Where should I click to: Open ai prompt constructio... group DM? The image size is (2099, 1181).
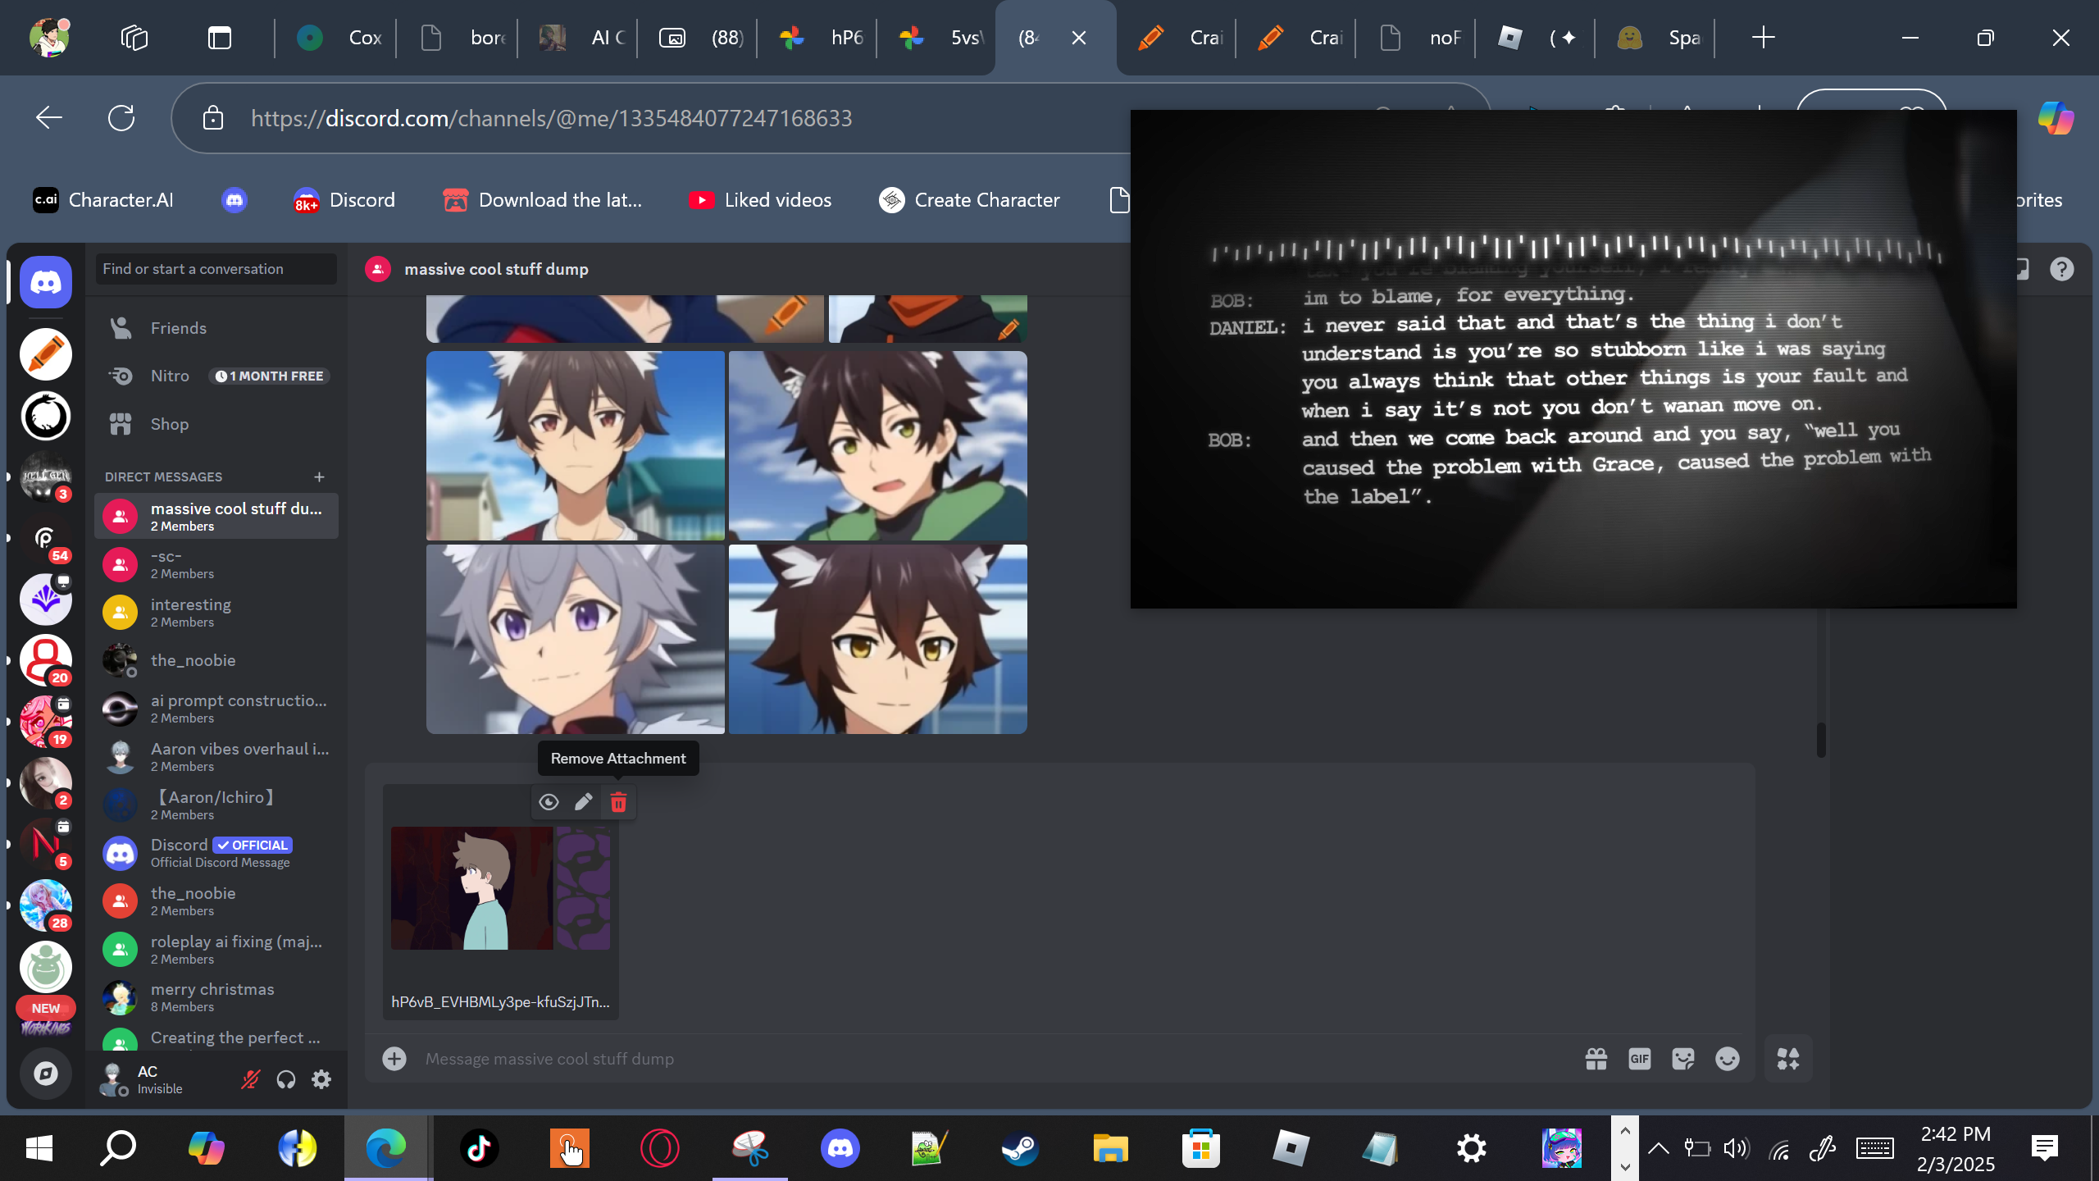[216, 709]
